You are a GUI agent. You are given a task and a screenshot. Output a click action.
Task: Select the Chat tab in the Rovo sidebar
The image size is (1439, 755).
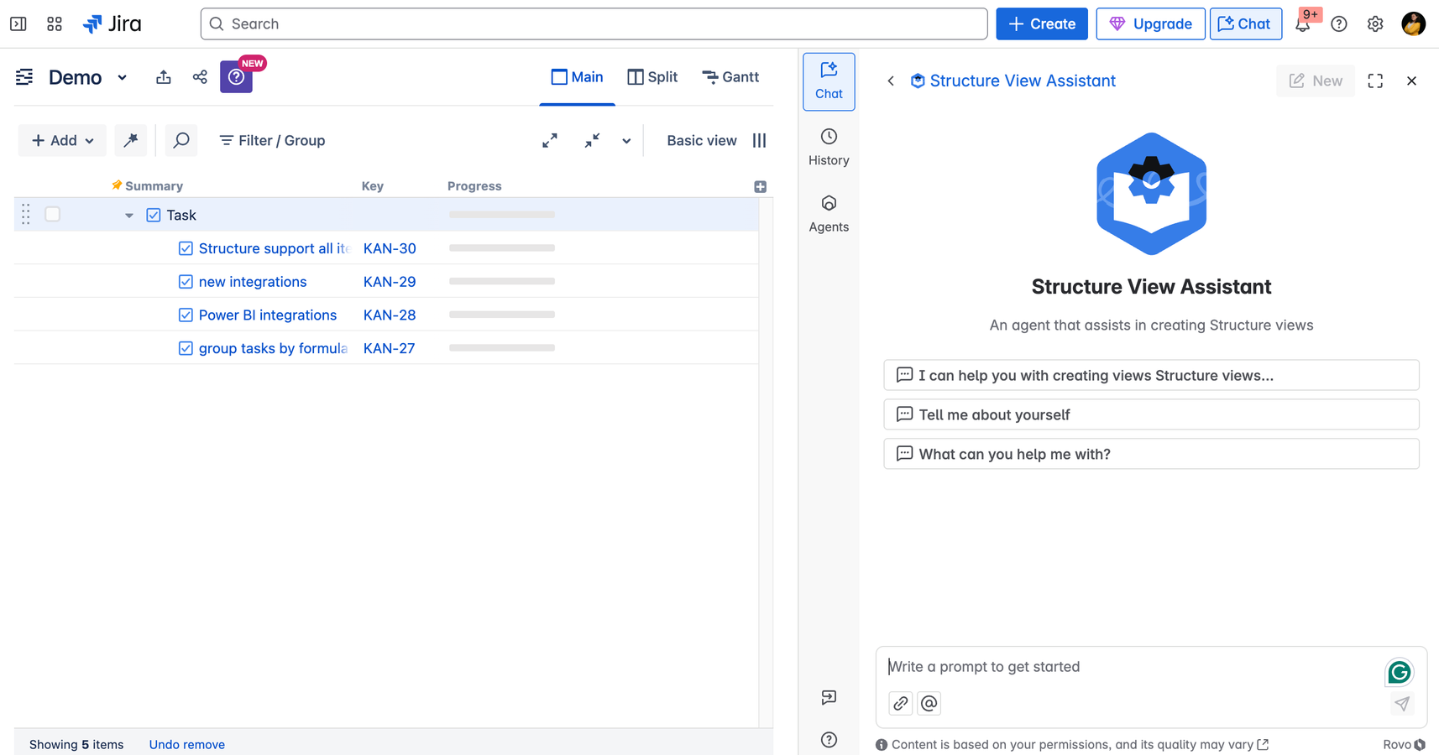[x=829, y=81]
